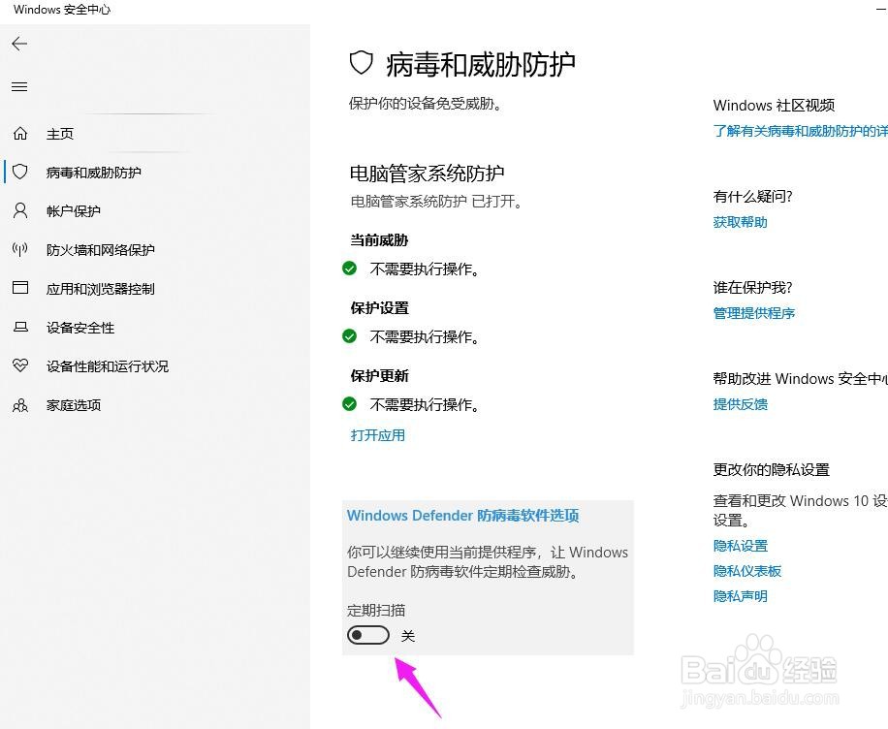Viewport: 888px width, 729px height.
Task: Open 隐私设置
Action: click(740, 545)
